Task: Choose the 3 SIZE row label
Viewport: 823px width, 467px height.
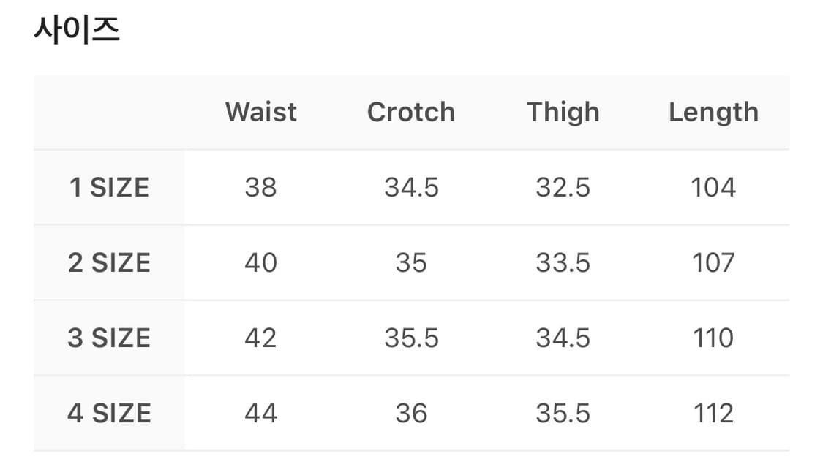Action: [109, 338]
